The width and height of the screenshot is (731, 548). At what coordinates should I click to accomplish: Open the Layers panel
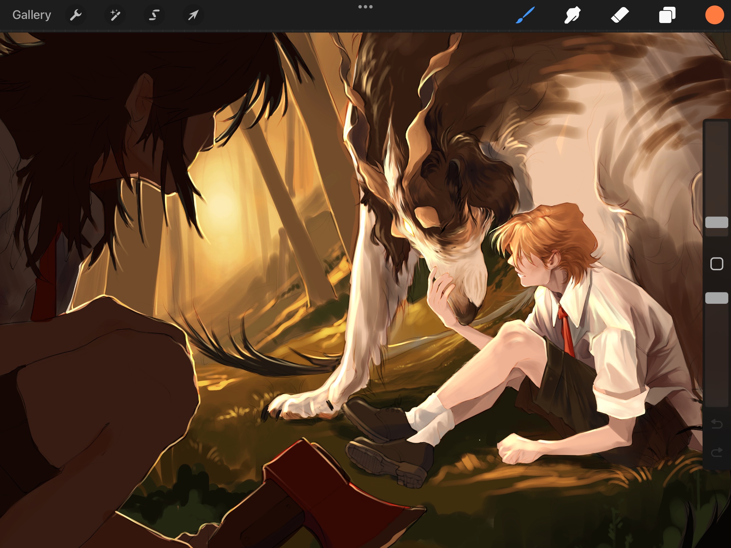(667, 15)
